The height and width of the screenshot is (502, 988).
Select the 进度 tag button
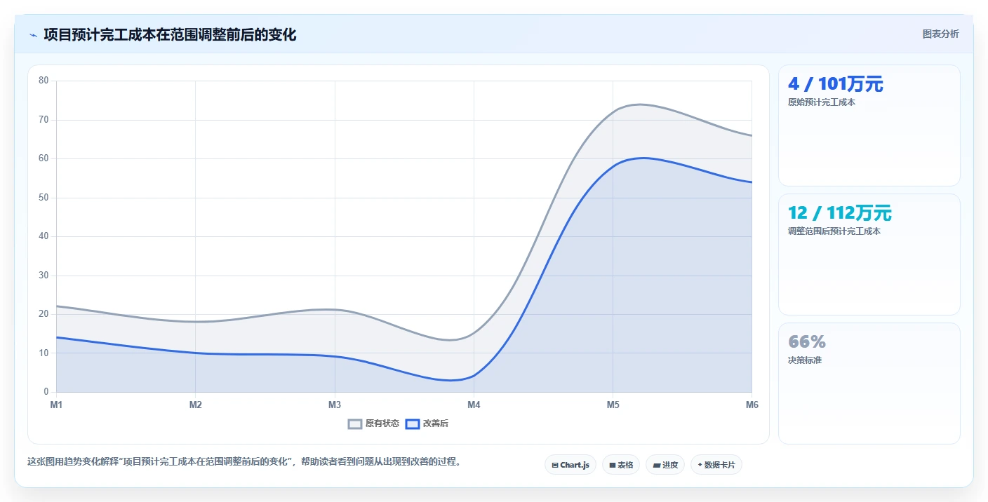pyautogui.click(x=665, y=465)
